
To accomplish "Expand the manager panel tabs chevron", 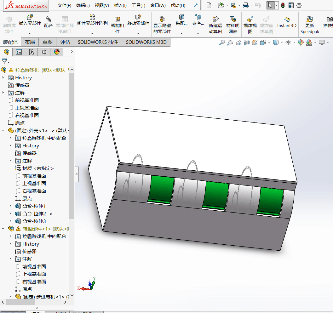I will tap(72, 52).
